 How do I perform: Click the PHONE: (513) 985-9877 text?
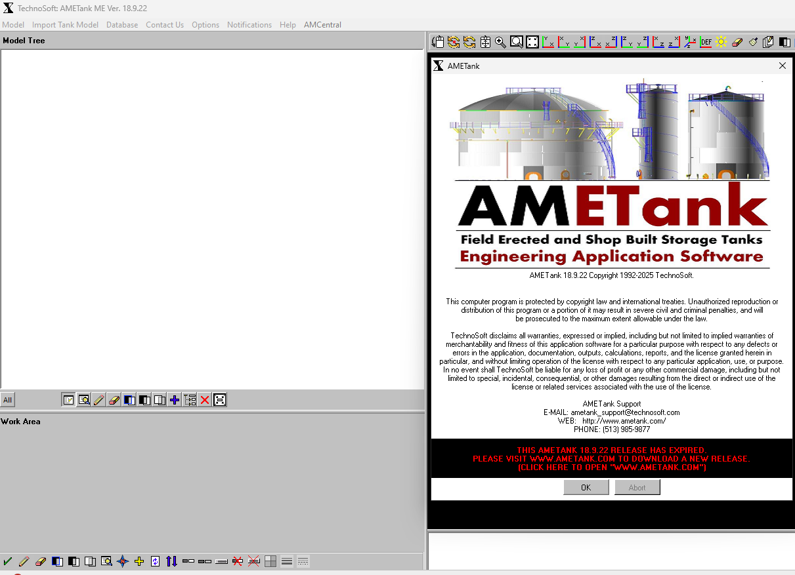click(x=612, y=429)
